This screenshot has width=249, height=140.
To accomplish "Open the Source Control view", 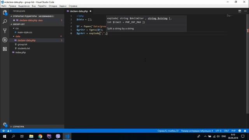I will 5,31.
